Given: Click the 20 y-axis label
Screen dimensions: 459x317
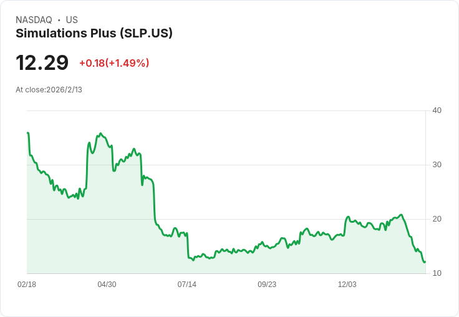Looking at the screenshot, I should coord(437,219).
